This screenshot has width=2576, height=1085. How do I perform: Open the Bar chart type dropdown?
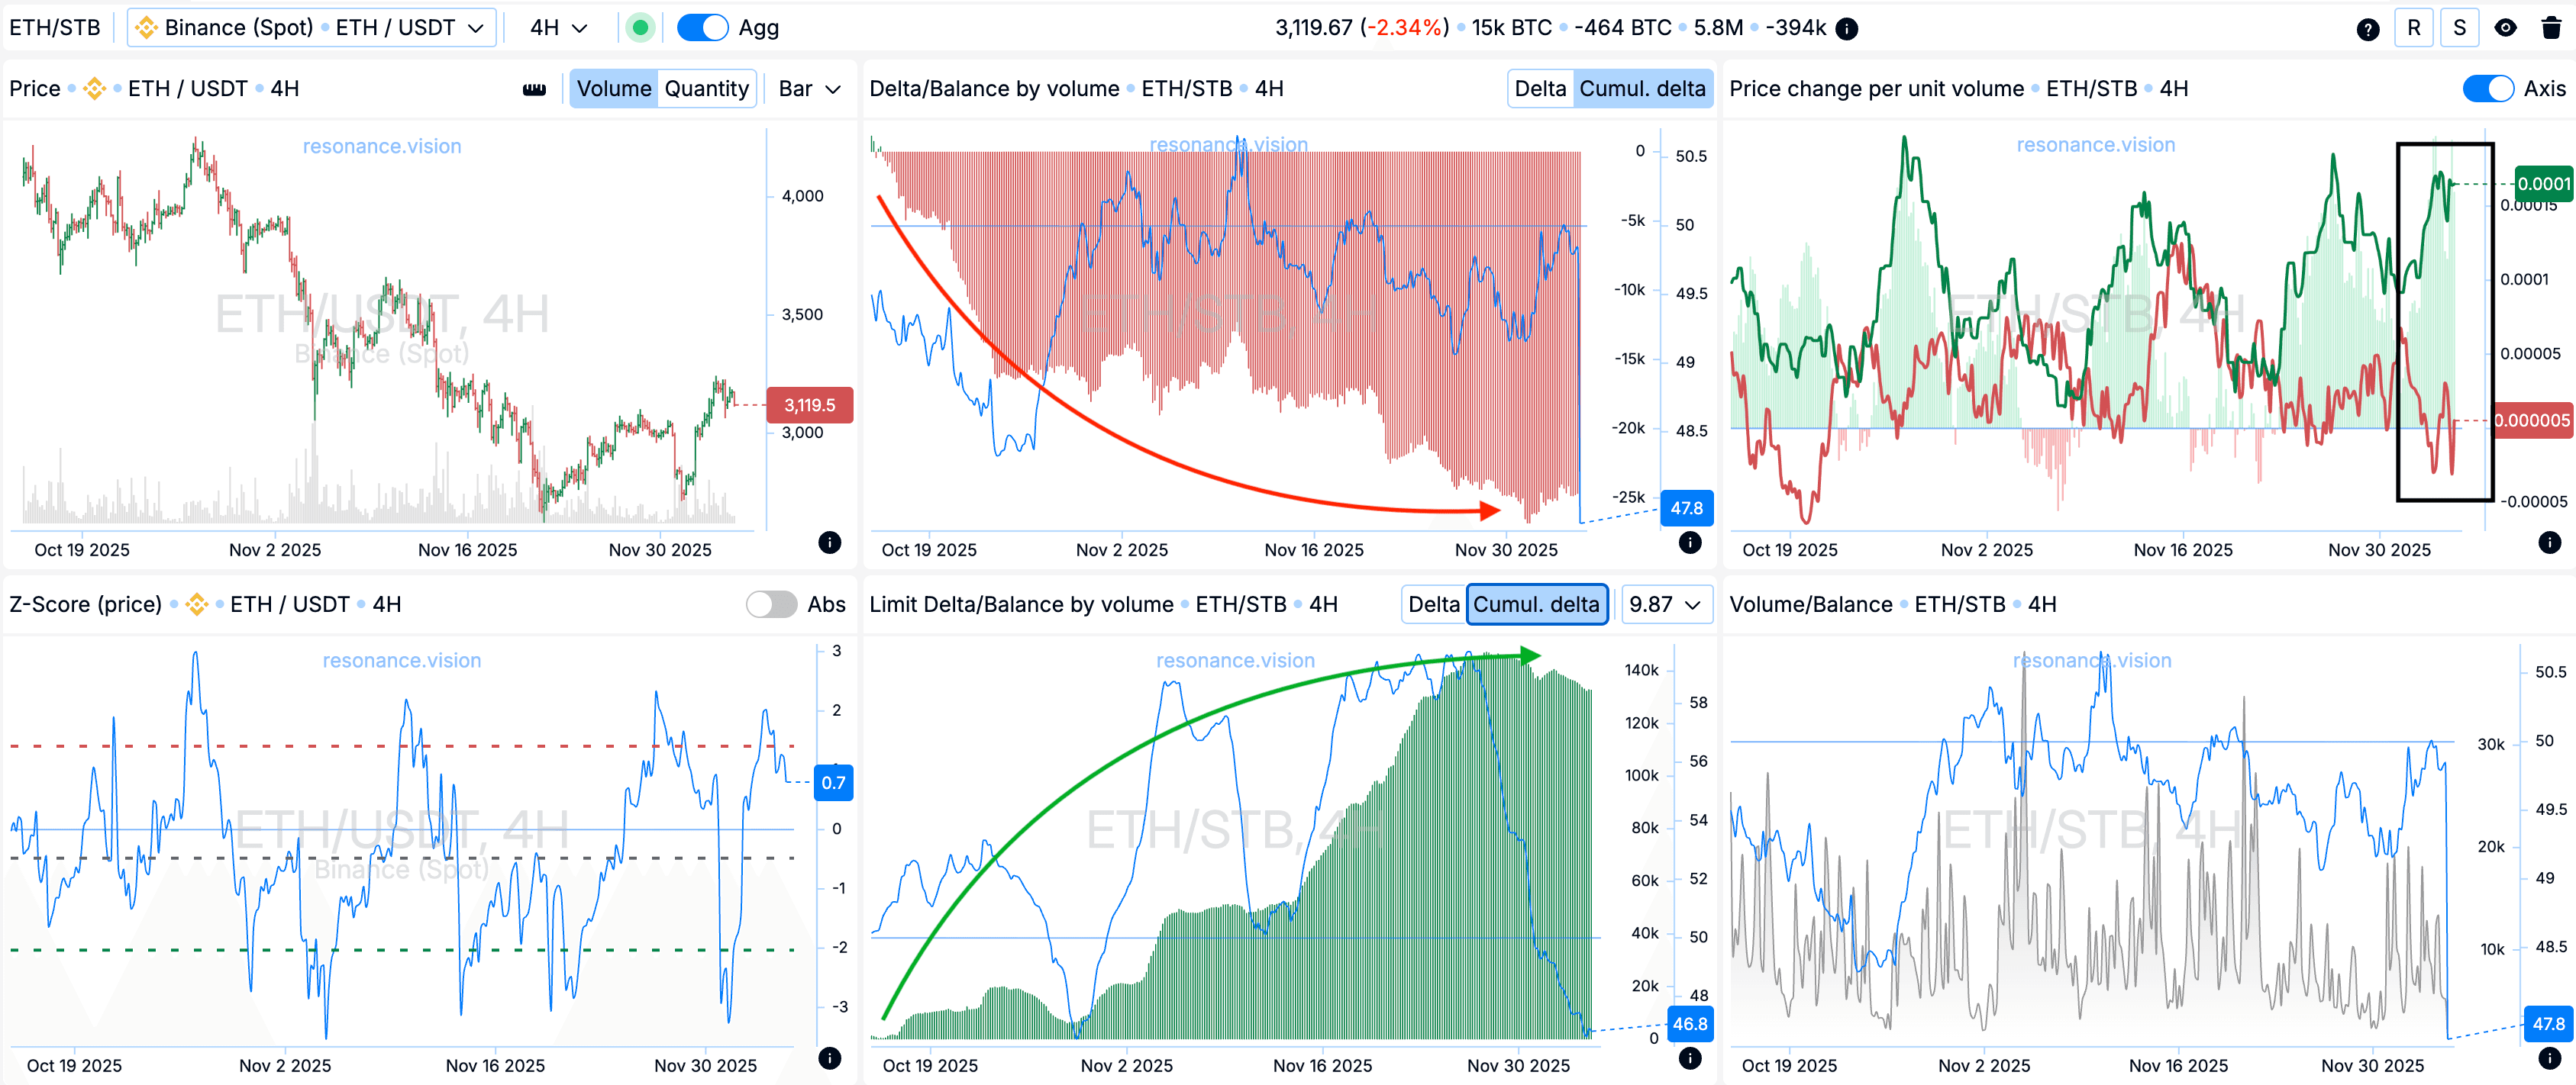point(809,89)
